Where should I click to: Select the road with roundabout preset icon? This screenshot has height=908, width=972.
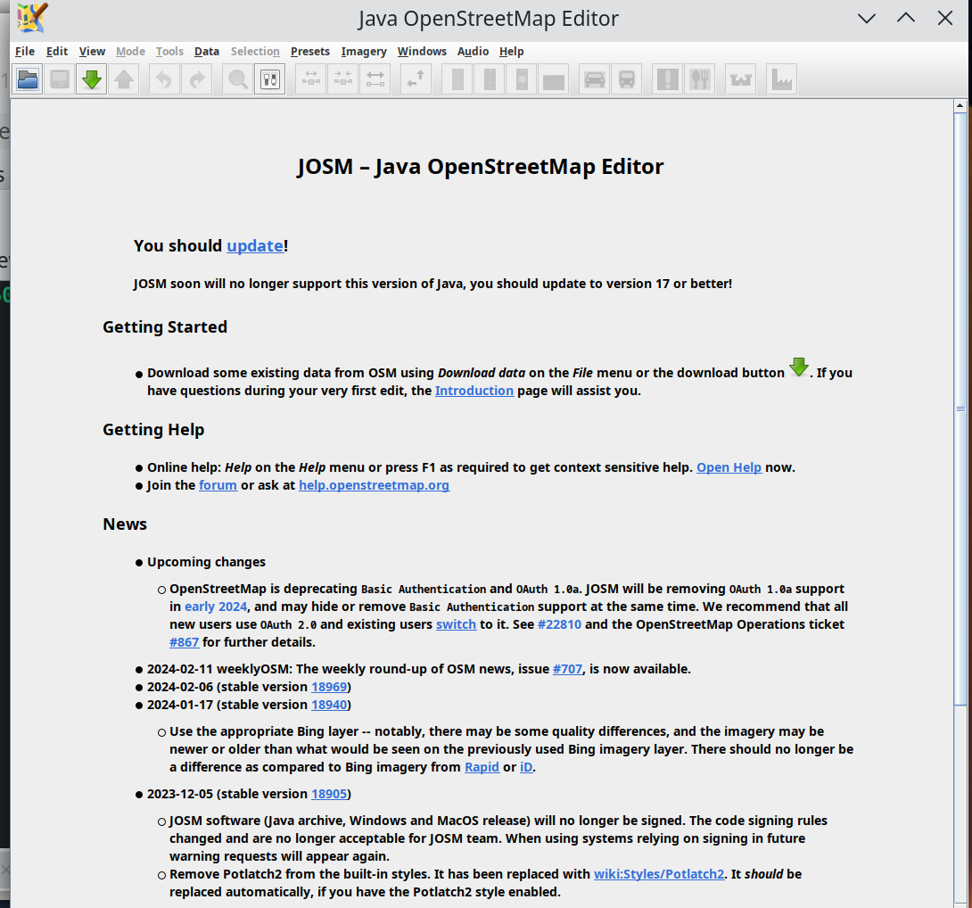point(522,79)
